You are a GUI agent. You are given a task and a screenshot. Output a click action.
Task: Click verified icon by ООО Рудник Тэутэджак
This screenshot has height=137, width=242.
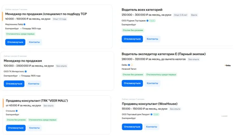coord(147,20)
